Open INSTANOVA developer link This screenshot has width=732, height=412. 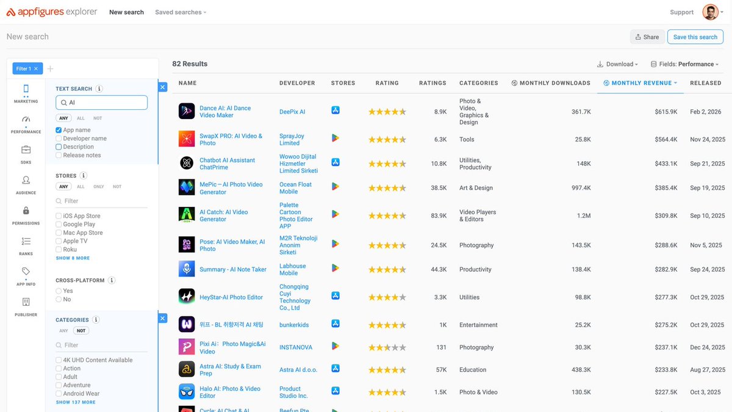[296, 347]
